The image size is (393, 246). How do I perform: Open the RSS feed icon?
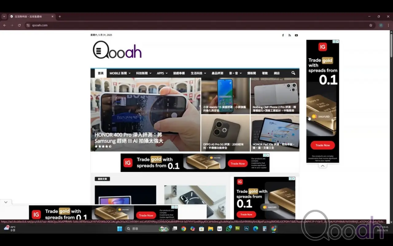pyautogui.click(x=290, y=35)
